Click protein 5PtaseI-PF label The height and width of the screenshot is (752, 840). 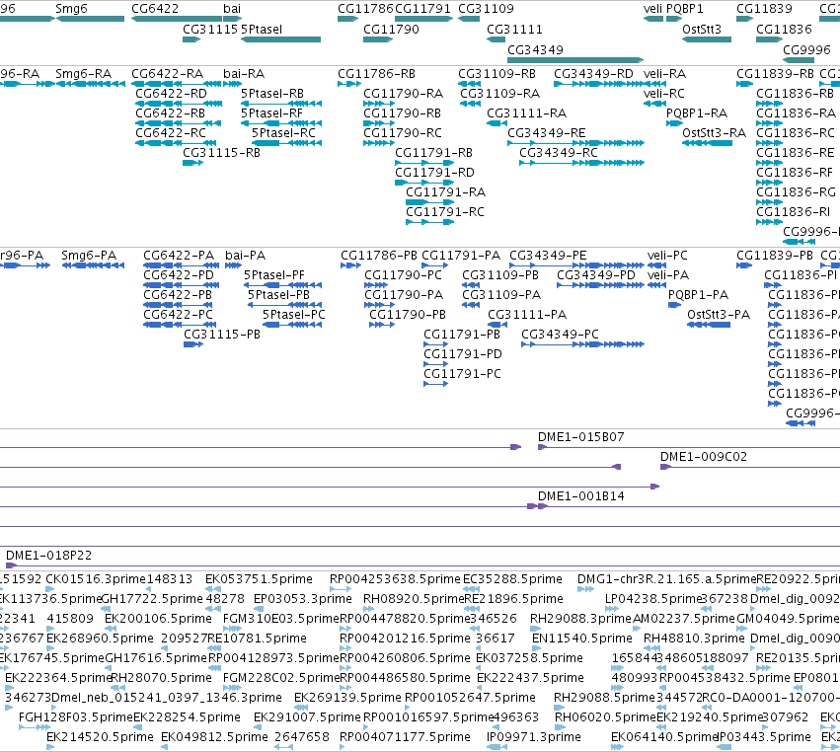[274, 275]
